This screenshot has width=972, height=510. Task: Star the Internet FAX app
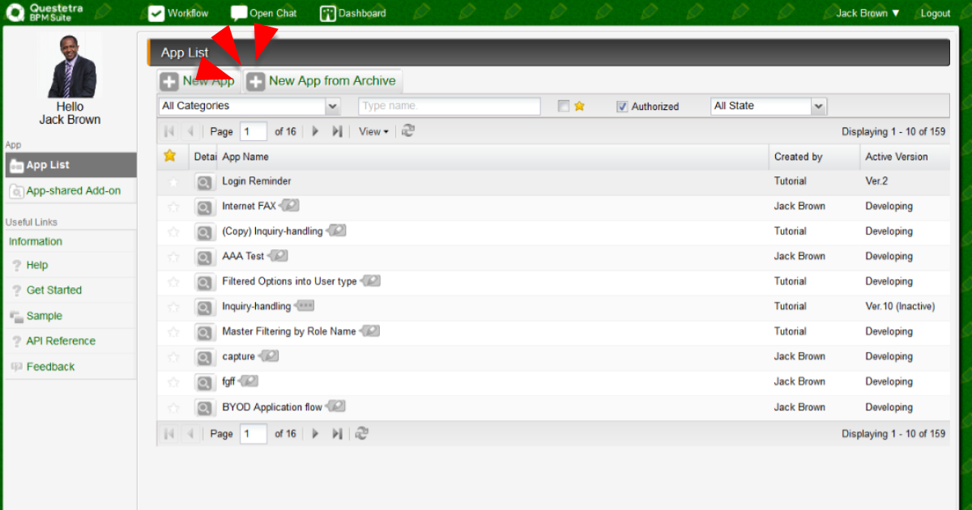pyautogui.click(x=173, y=206)
